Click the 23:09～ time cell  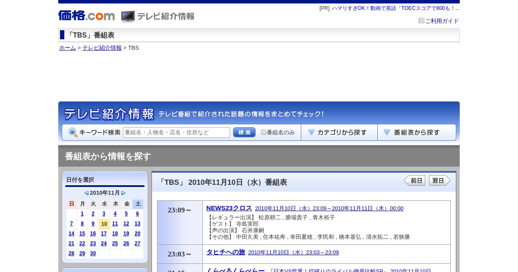pos(180,222)
